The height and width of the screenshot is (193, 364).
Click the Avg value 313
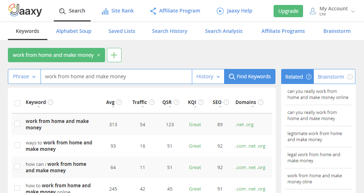(113, 124)
